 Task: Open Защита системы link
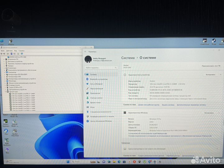coord(168,105)
